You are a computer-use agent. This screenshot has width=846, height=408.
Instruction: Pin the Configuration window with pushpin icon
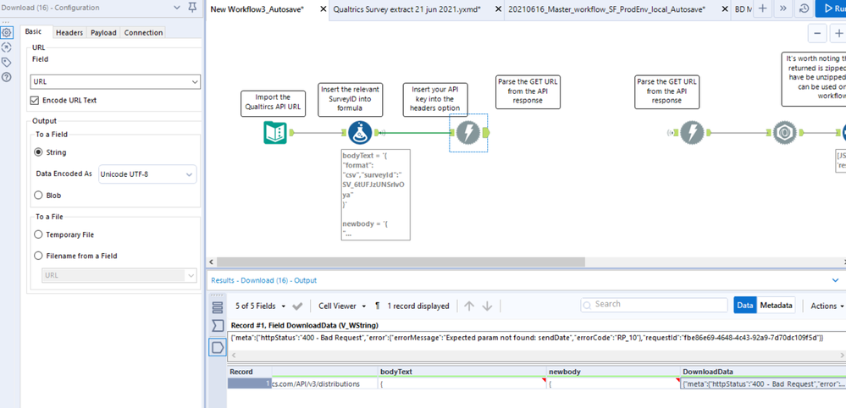pyautogui.click(x=192, y=8)
